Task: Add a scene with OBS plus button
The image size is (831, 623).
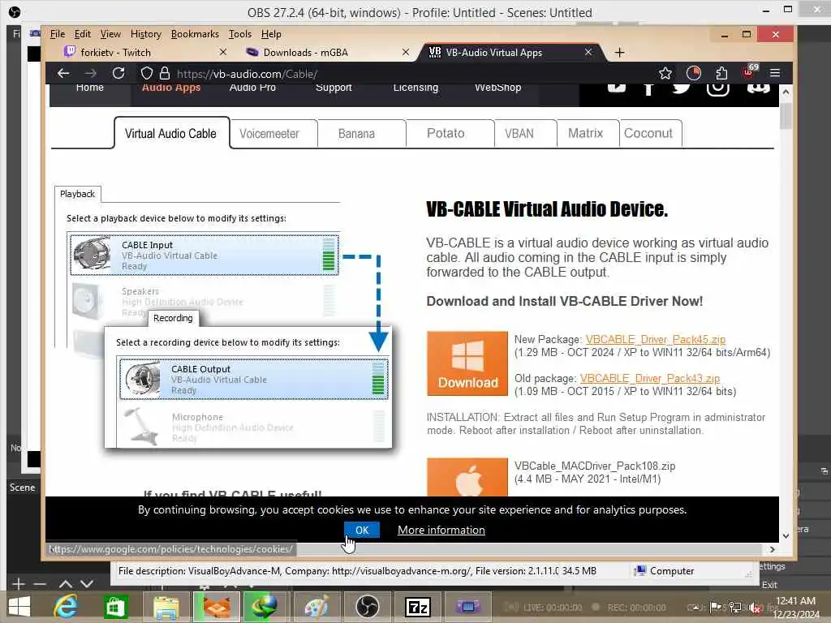Action: (19, 584)
